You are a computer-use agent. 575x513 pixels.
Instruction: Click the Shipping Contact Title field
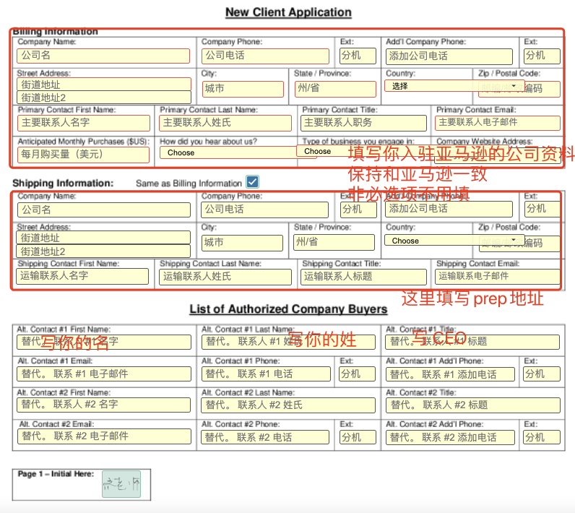(x=363, y=277)
